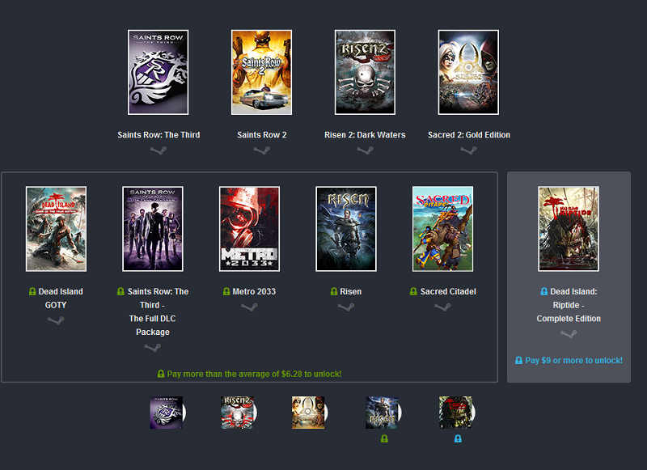Click the Steam icon under Sacred Citadel

coord(442,307)
